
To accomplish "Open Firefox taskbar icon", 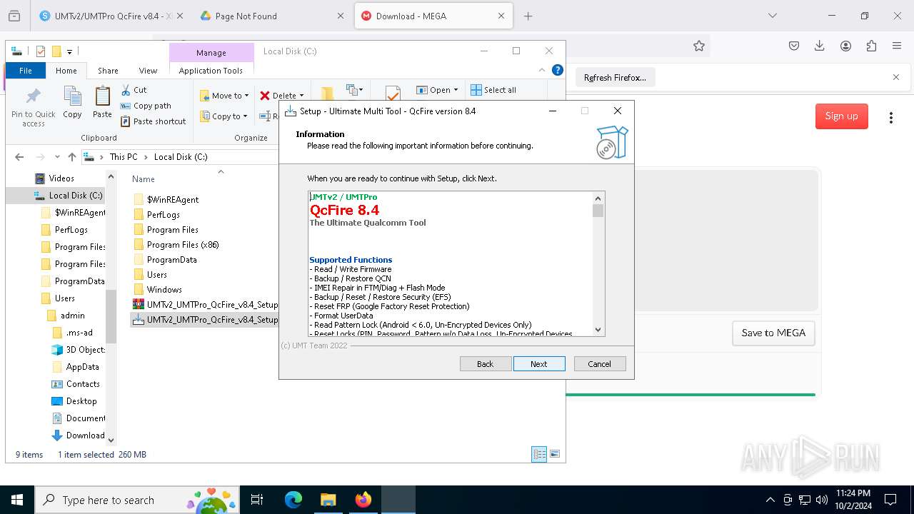I will 363,500.
